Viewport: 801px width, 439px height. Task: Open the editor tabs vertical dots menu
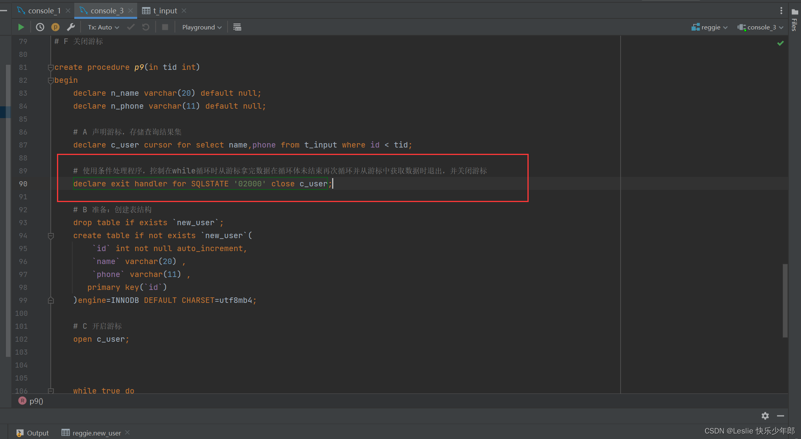[x=781, y=11]
